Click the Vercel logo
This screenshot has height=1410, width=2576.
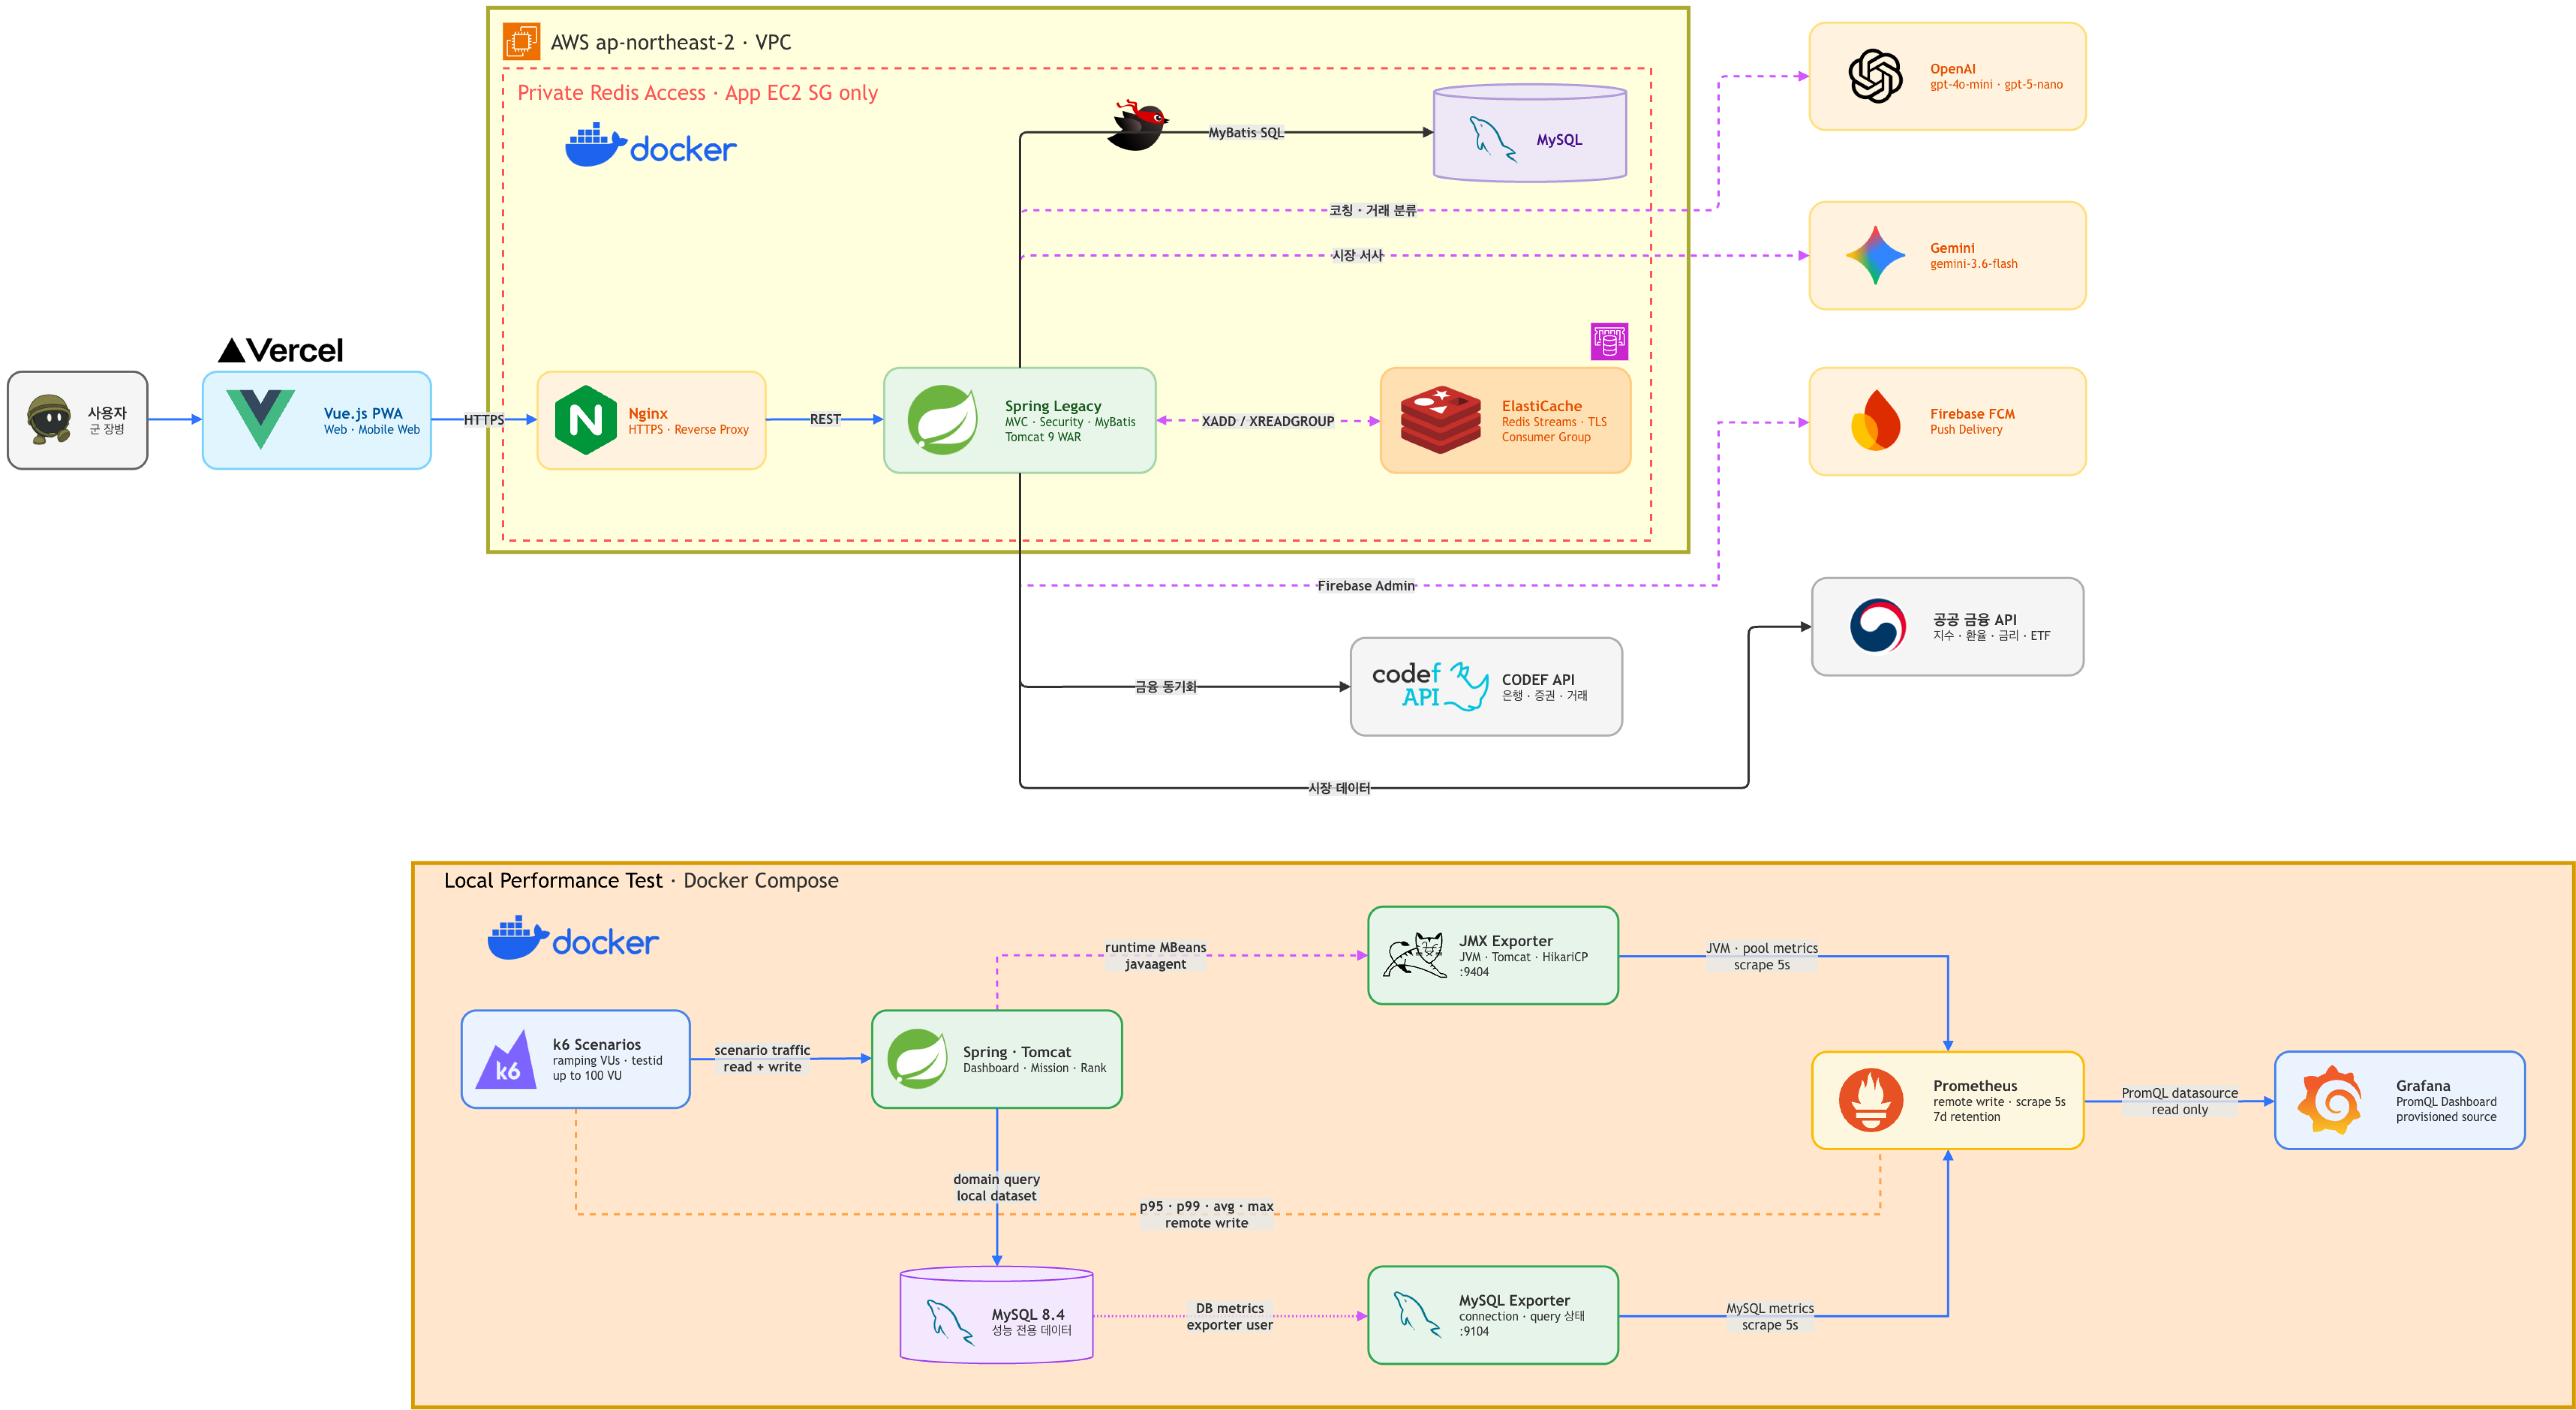pyautogui.click(x=281, y=350)
